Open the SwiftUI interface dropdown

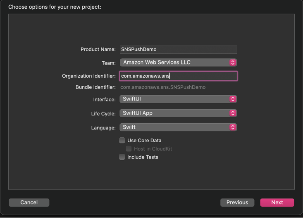pyautogui.click(x=178, y=99)
